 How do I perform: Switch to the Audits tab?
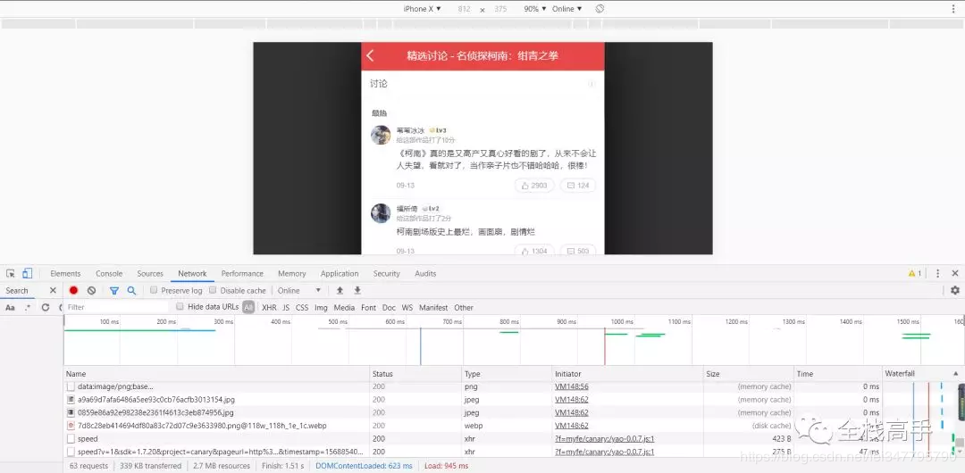tap(425, 274)
